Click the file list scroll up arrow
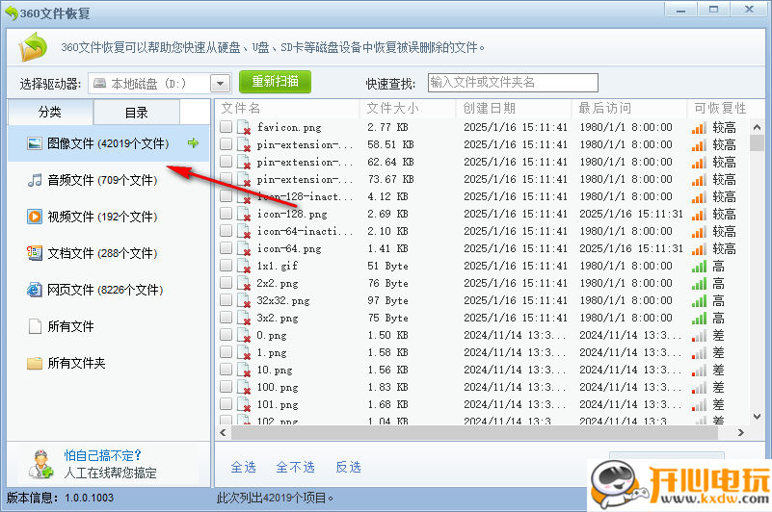This screenshot has height=512, width=772. (x=757, y=127)
